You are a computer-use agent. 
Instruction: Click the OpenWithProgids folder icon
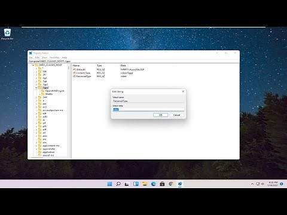coord(43,91)
